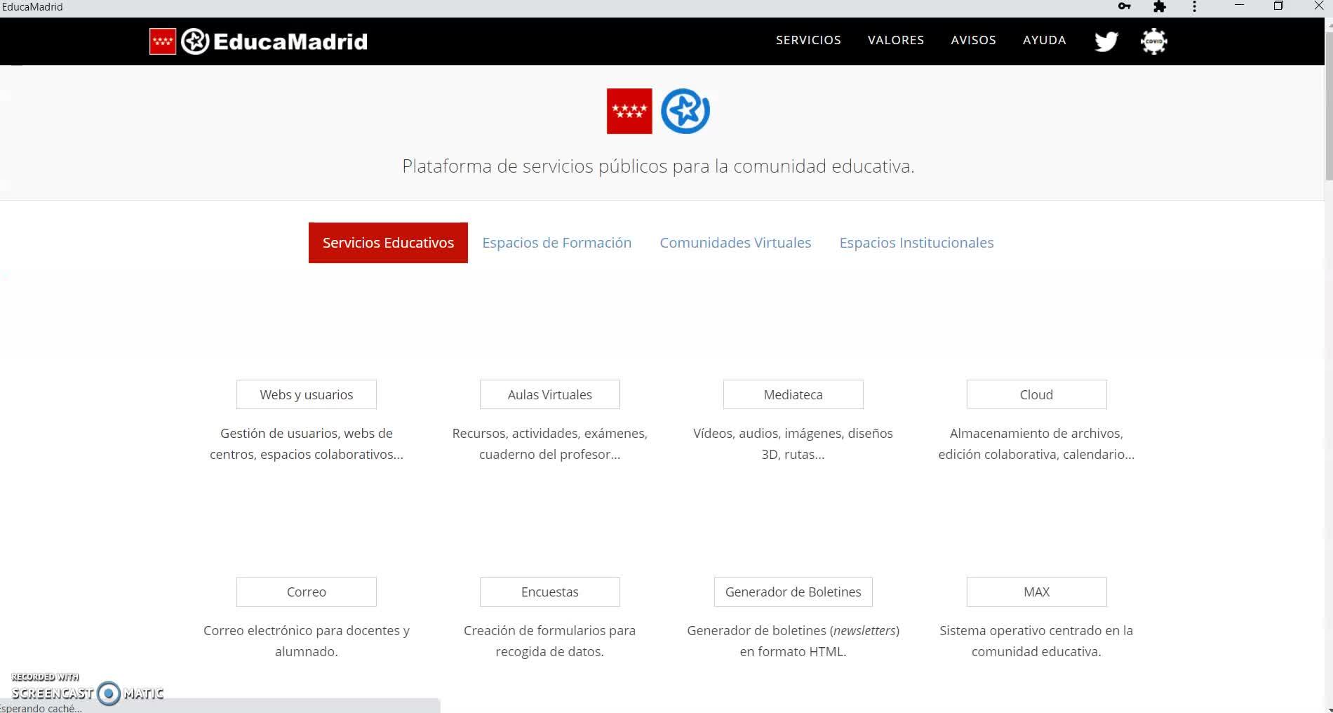
Task: Click the password key icon
Action: click(x=1125, y=7)
